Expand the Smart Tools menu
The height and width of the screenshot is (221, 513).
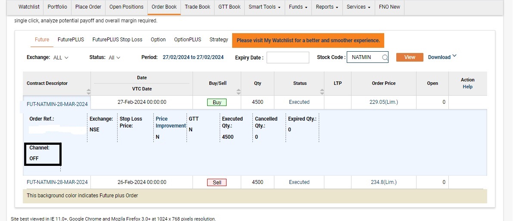click(264, 7)
